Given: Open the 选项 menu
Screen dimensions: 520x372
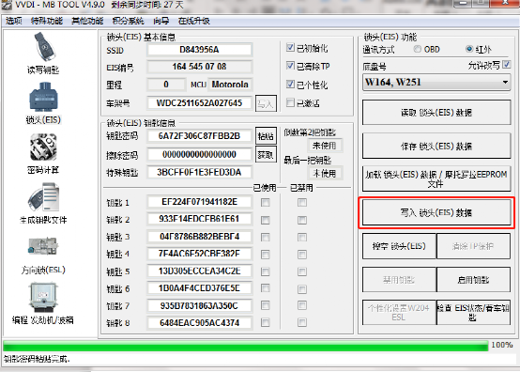Looking at the screenshot, I should point(14,21).
